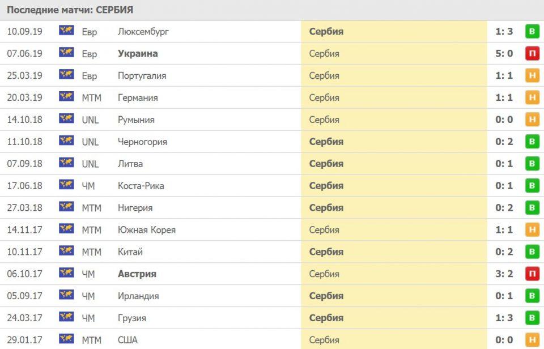This screenshot has width=544, height=349.
Task: Select the 5:0 score of Украина match
Action: pos(504,53)
